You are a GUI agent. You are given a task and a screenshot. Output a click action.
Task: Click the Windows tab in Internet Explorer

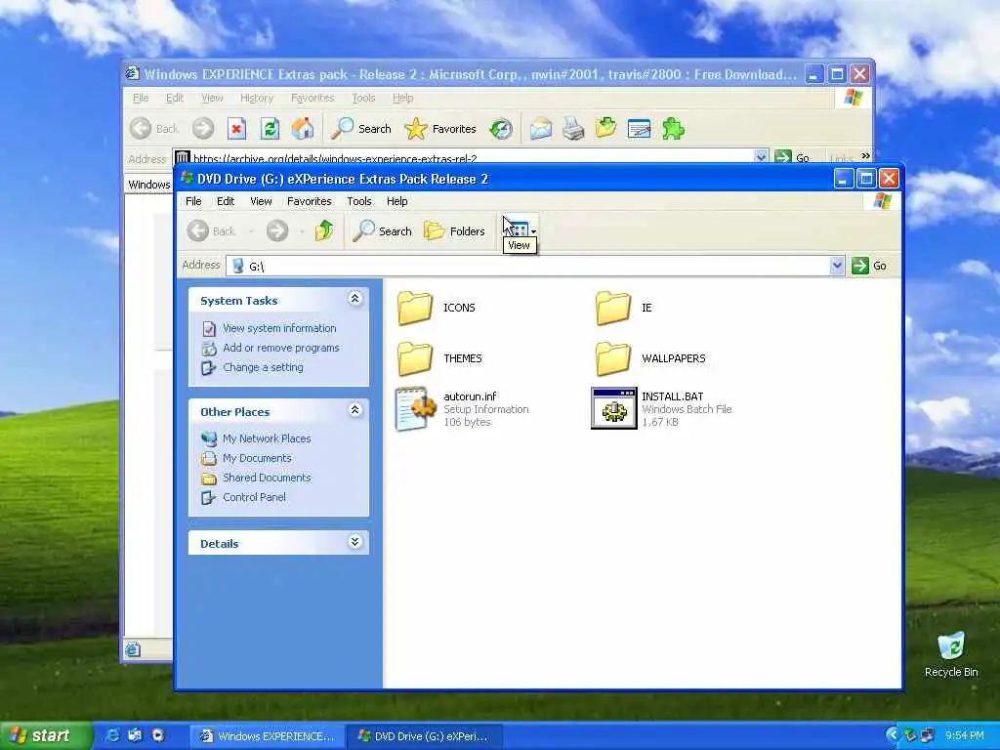148,185
